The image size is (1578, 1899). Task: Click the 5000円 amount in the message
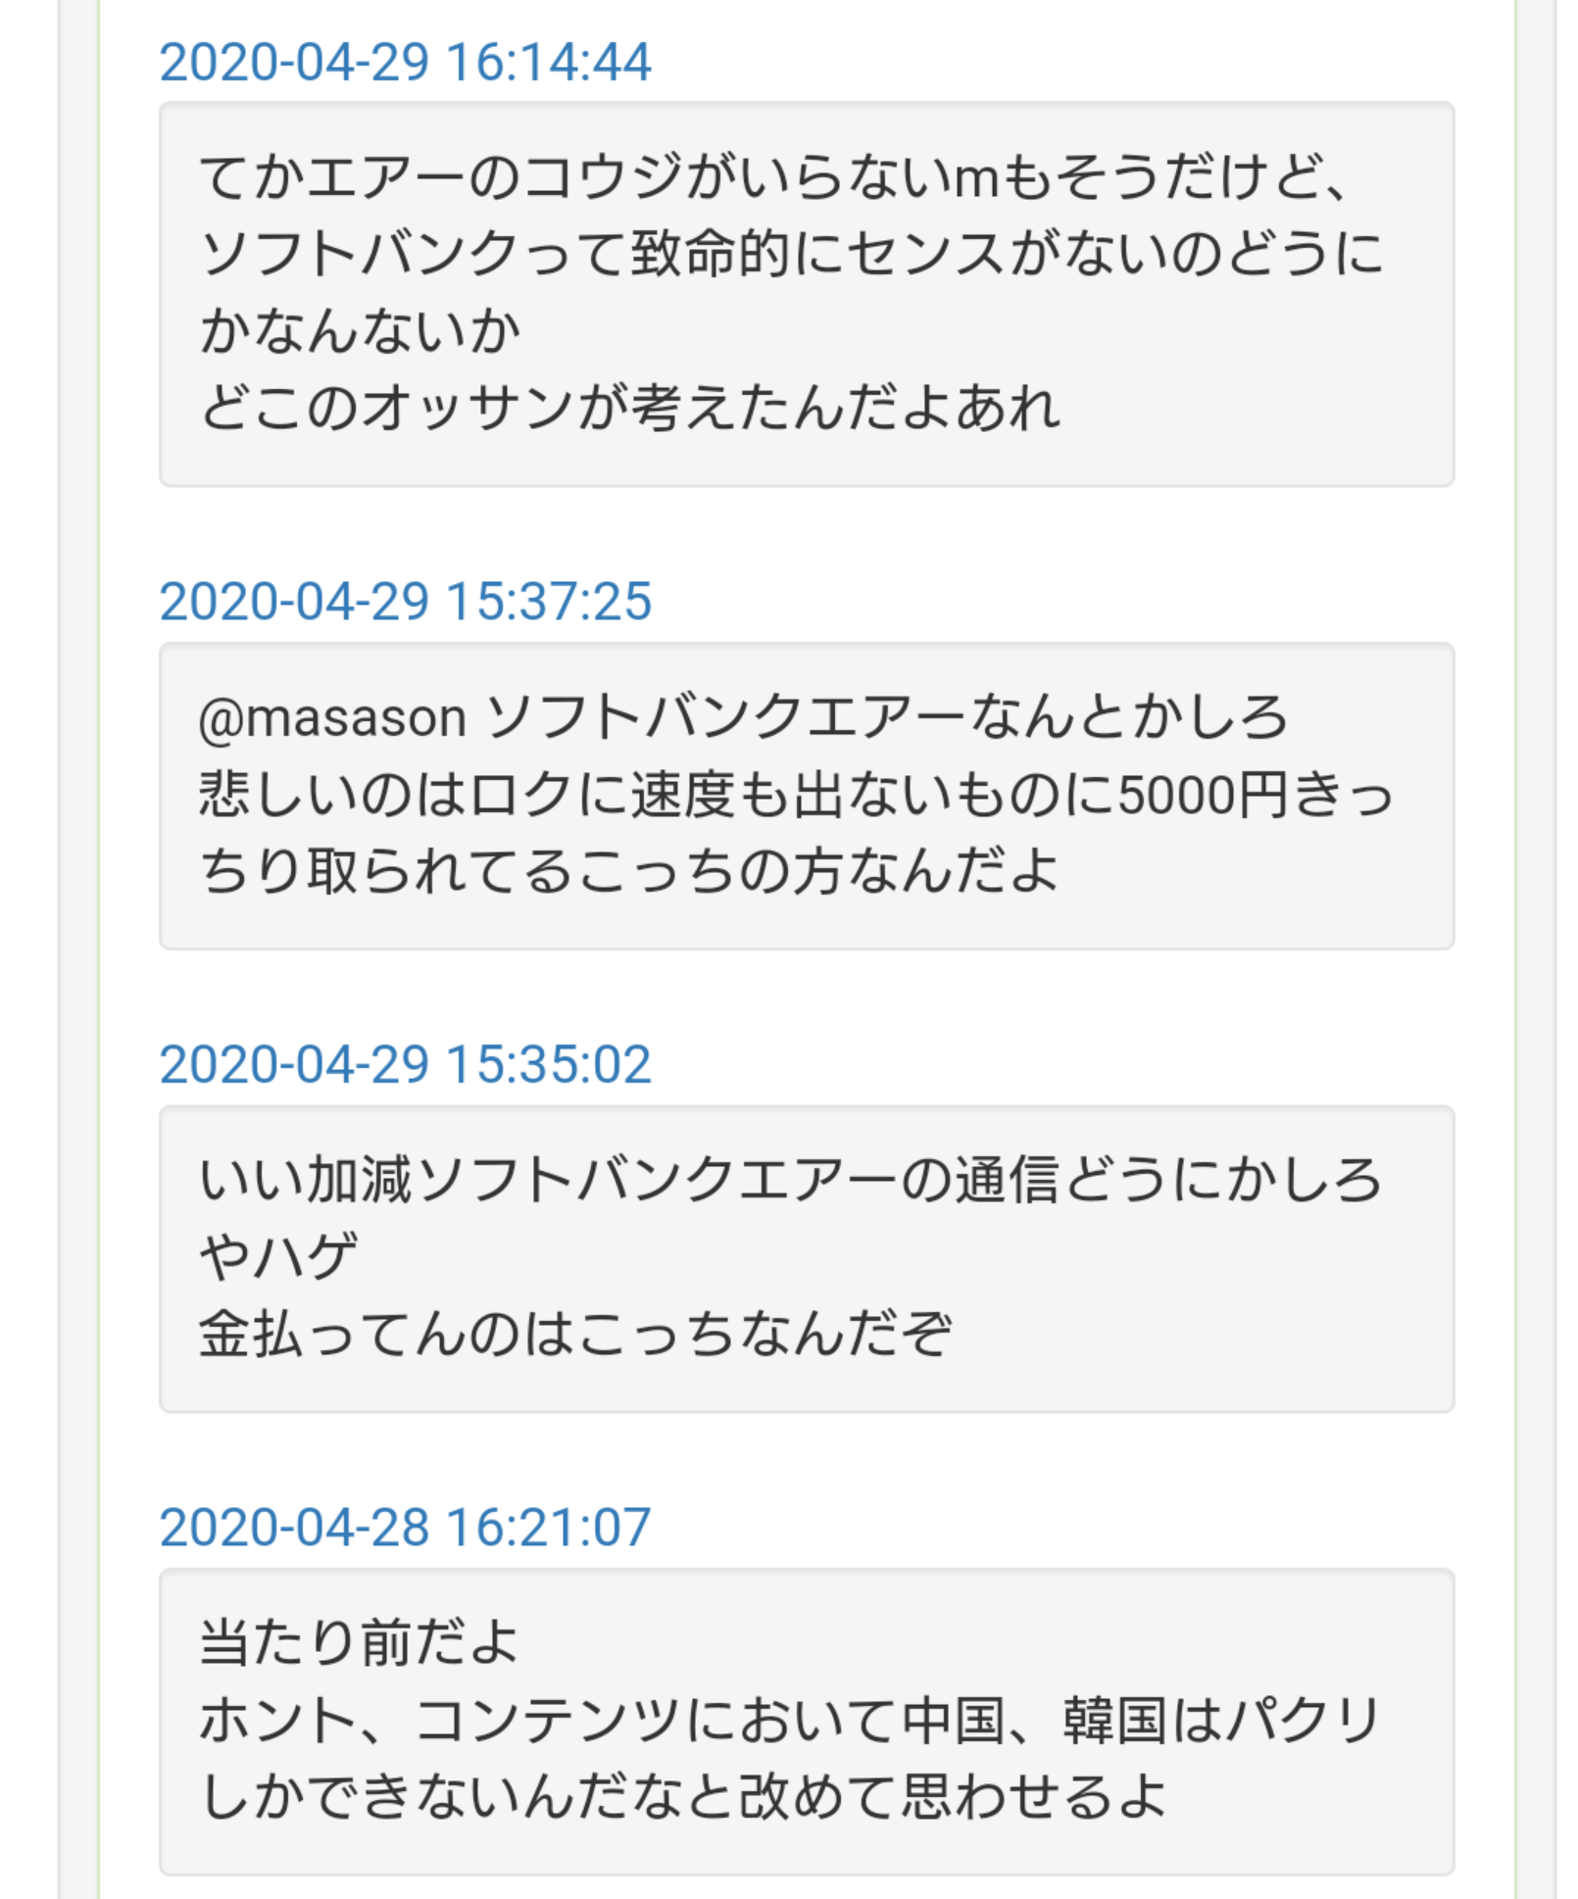tap(1202, 795)
